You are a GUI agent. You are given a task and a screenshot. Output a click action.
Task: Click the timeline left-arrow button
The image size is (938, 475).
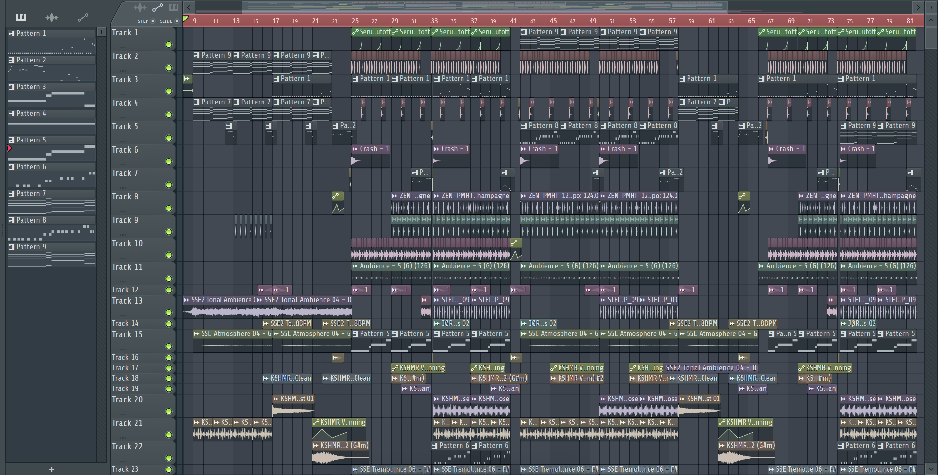click(189, 7)
